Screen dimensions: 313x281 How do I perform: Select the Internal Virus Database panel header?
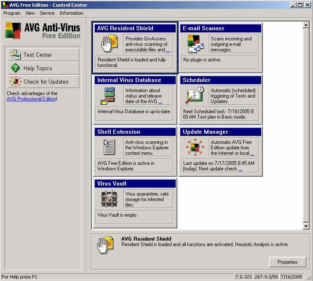point(135,80)
